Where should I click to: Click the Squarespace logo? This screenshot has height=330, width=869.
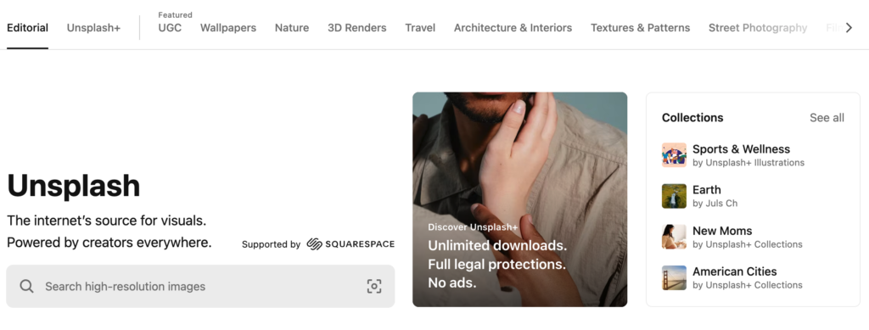pyautogui.click(x=350, y=244)
